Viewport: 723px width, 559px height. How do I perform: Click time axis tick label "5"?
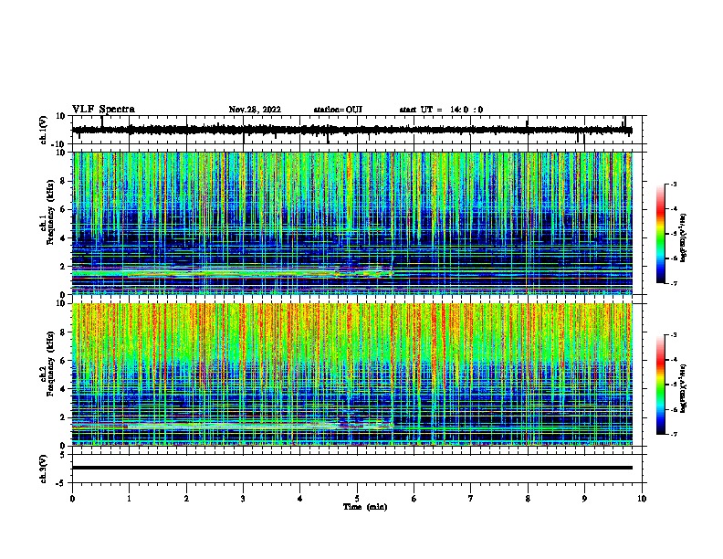tap(357, 499)
